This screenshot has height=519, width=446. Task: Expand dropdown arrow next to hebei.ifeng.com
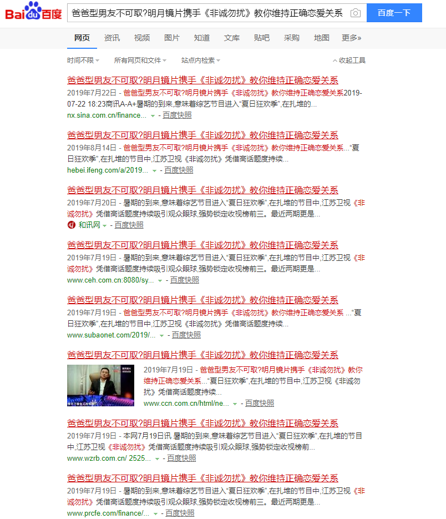154,171
